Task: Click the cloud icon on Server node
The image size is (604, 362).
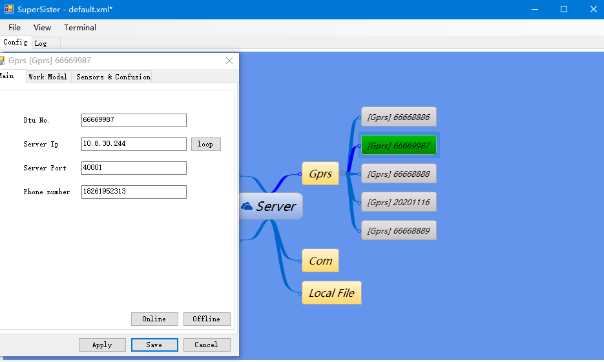Action: pos(247,206)
